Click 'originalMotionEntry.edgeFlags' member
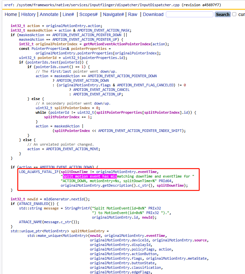The image size is (245, 274). click(120, 272)
